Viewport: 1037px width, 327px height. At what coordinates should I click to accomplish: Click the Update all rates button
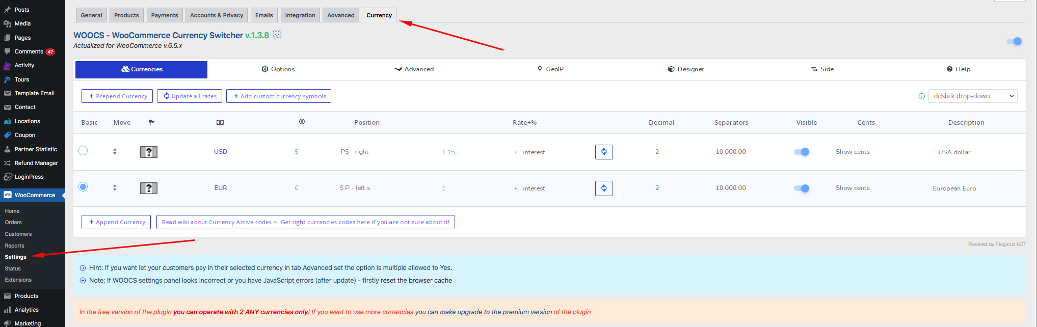click(x=190, y=96)
